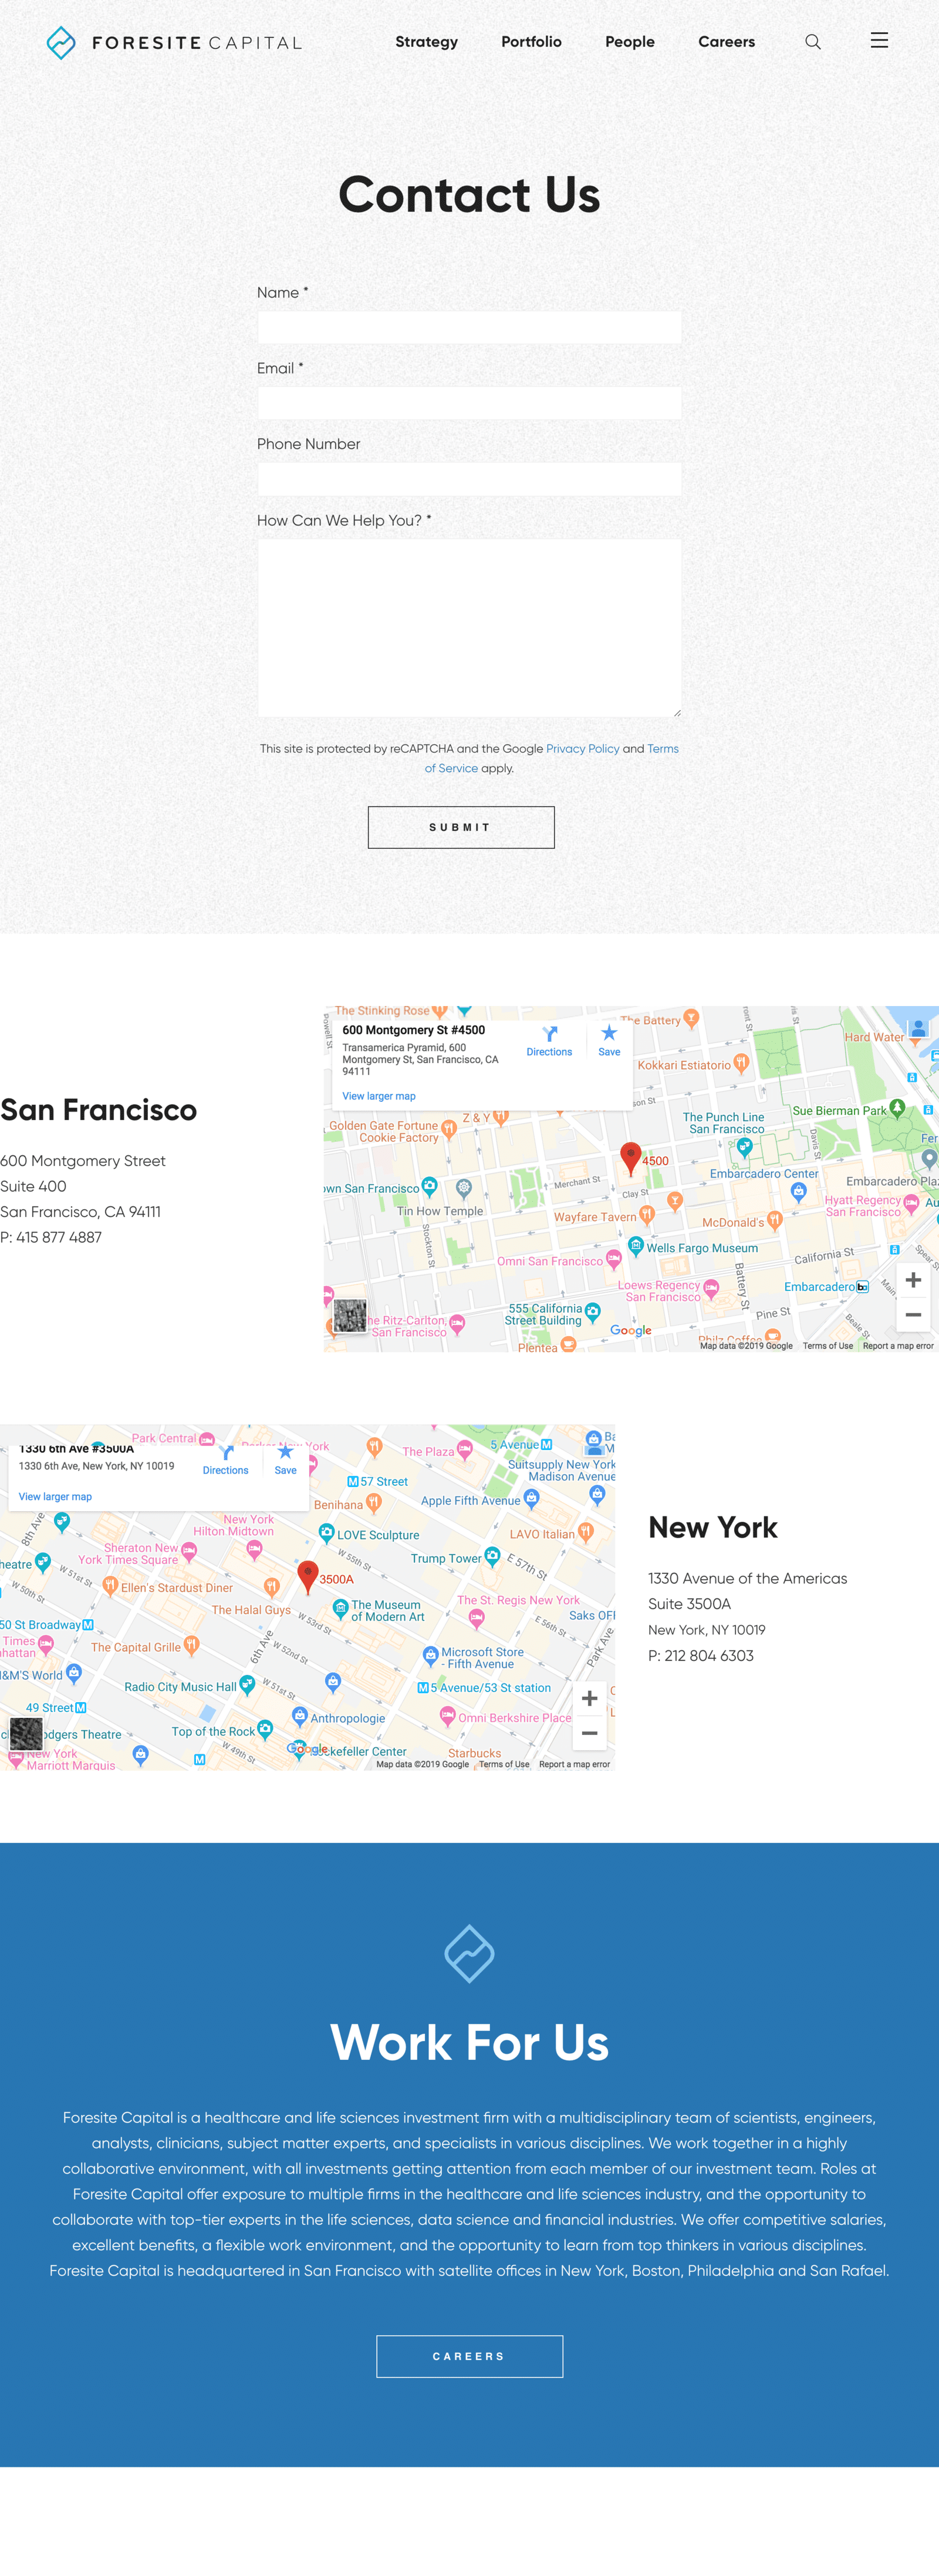The width and height of the screenshot is (939, 2576).
Task: Click the Foresite Capital logo icon
Action: coord(61,43)
